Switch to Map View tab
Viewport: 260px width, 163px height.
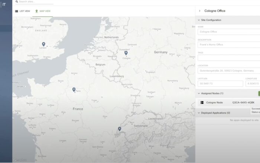coord(43,11)
